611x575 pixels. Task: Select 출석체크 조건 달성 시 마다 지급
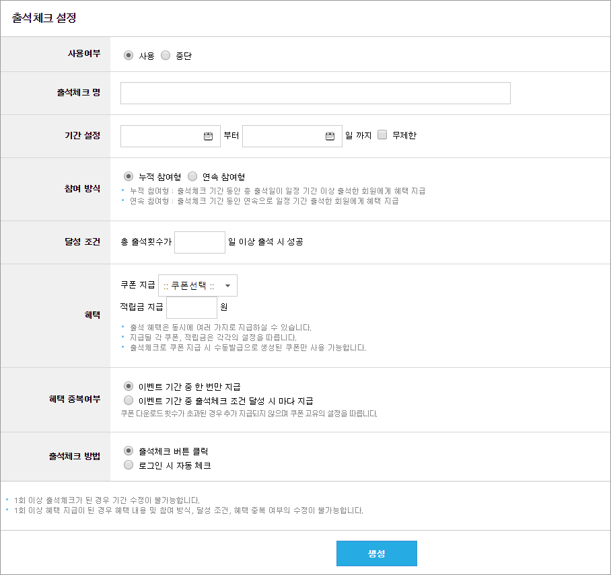[129, 400]
